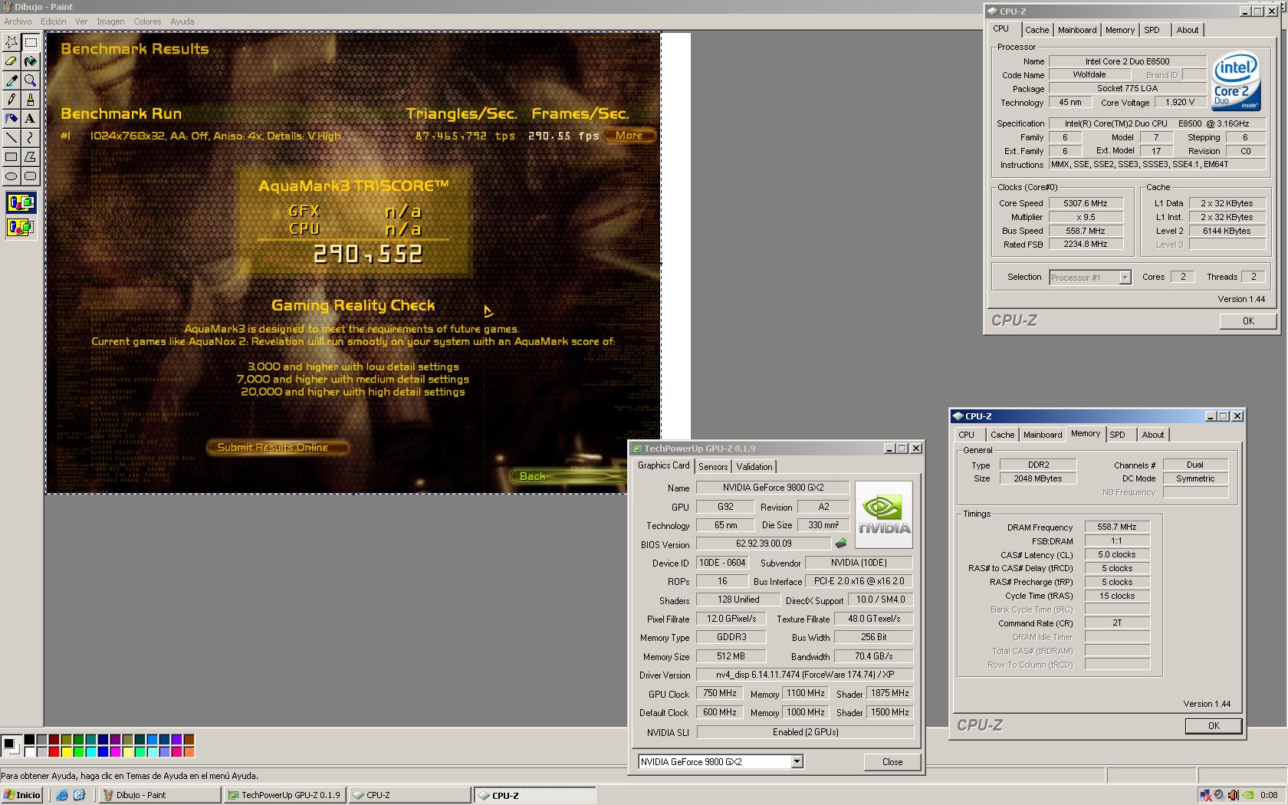Switch to Sensors tab in GPU-Z
Screen dimensions: 1288x805
(712, 467)
